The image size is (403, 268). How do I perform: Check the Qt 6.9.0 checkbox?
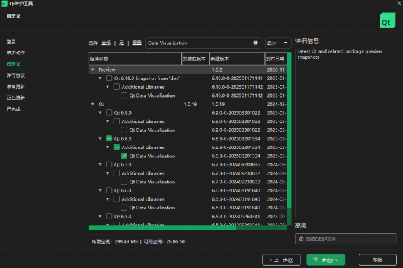pos(109,112)
